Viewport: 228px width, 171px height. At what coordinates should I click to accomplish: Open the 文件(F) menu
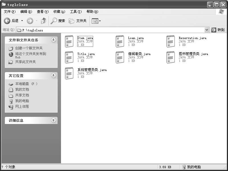(x=9, y=12)
